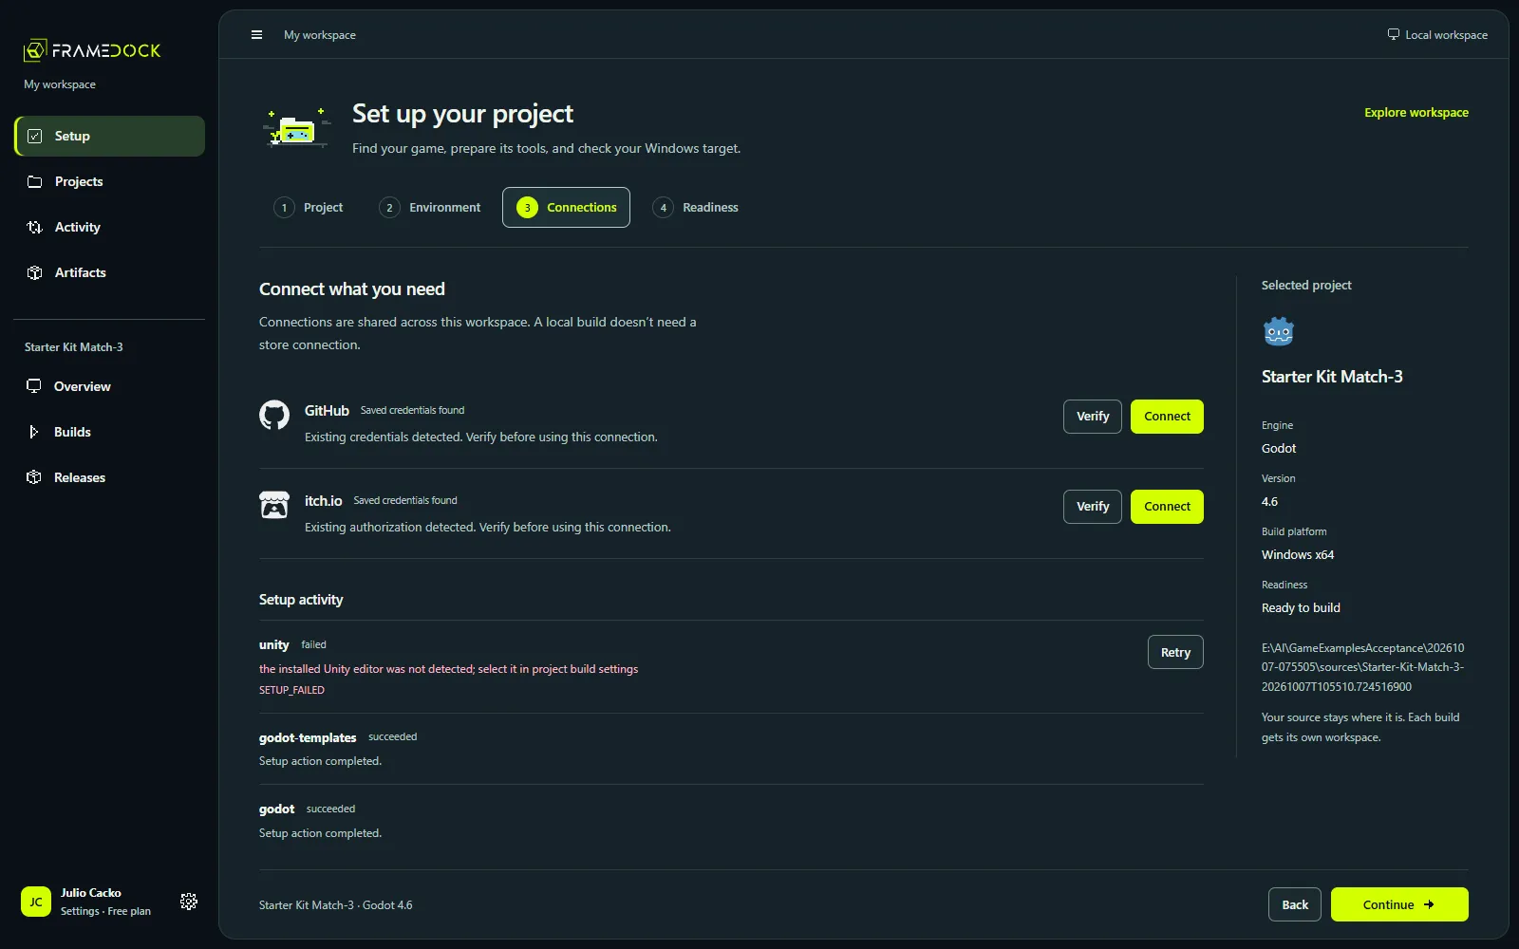Go to step 4 Readiness tab
This screenshot has height=949, width=1519.
coord(695,208)
